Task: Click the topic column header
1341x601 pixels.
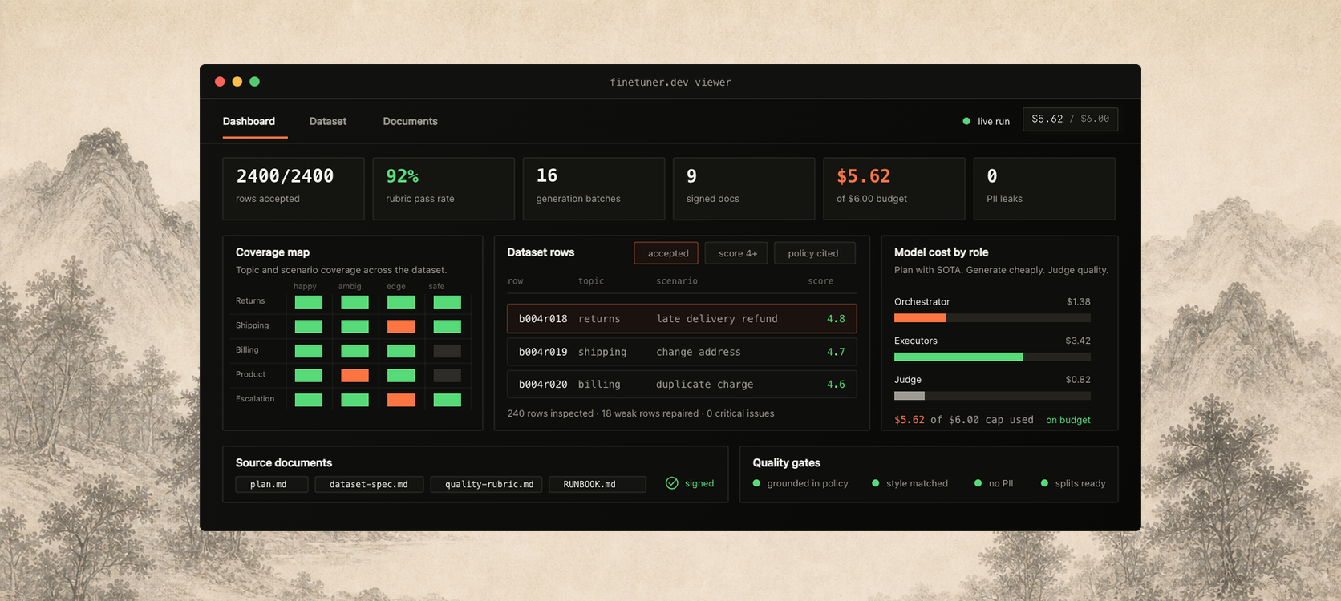Action: click(x=591, y=281)
